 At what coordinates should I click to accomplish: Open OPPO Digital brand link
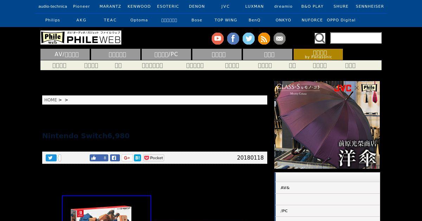[x=341, y=20]
